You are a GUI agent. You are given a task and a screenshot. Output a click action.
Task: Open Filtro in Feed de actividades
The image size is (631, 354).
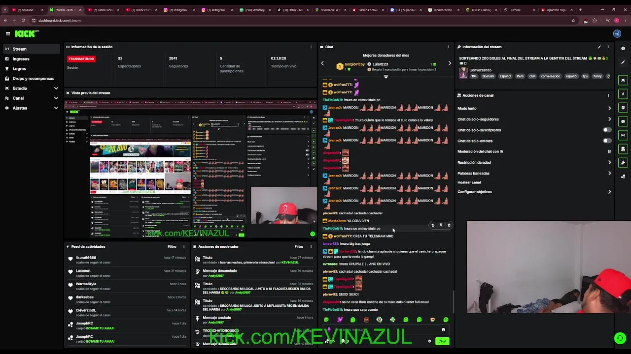(x=172, y=246)
